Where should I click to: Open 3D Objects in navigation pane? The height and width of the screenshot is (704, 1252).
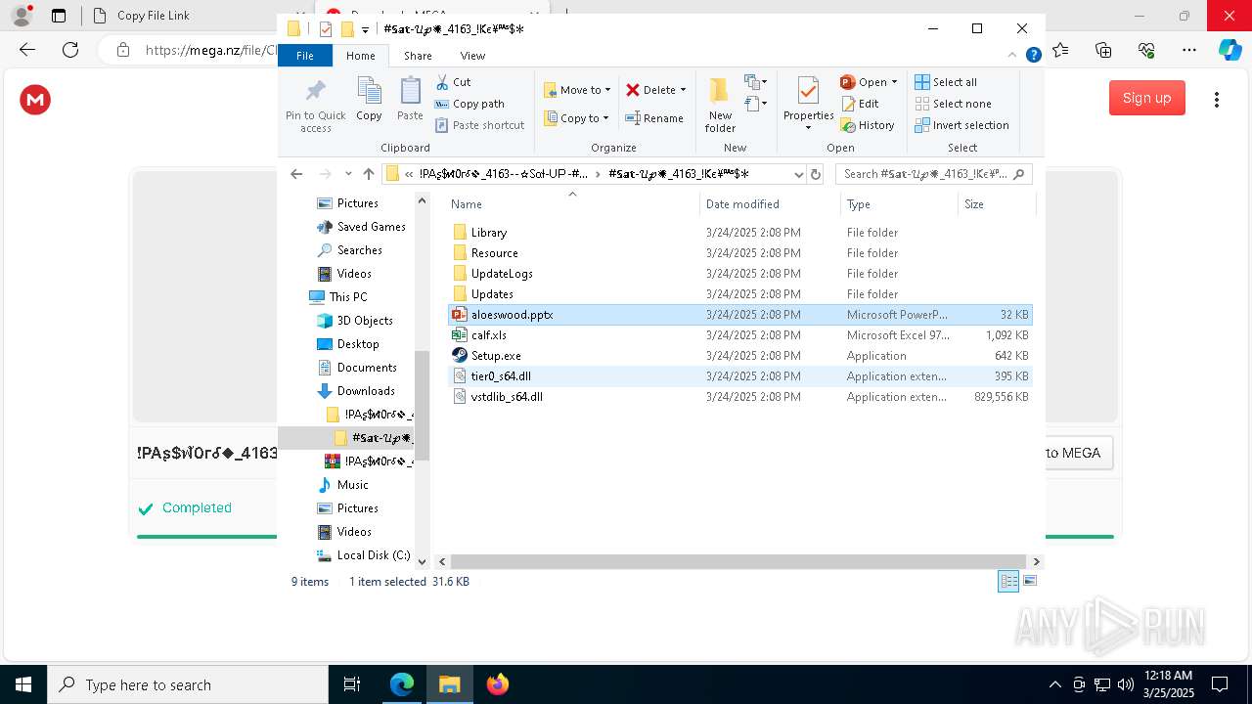coord(355,321)
